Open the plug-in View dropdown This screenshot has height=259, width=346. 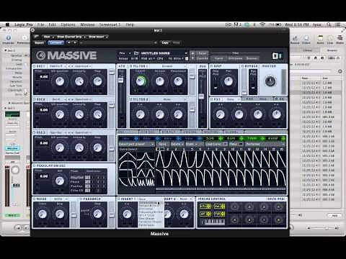(48, 37)
